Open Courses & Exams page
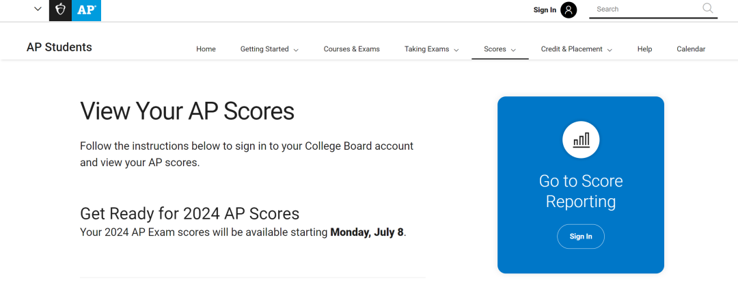The image size is (738, 285). click(352, 49)
